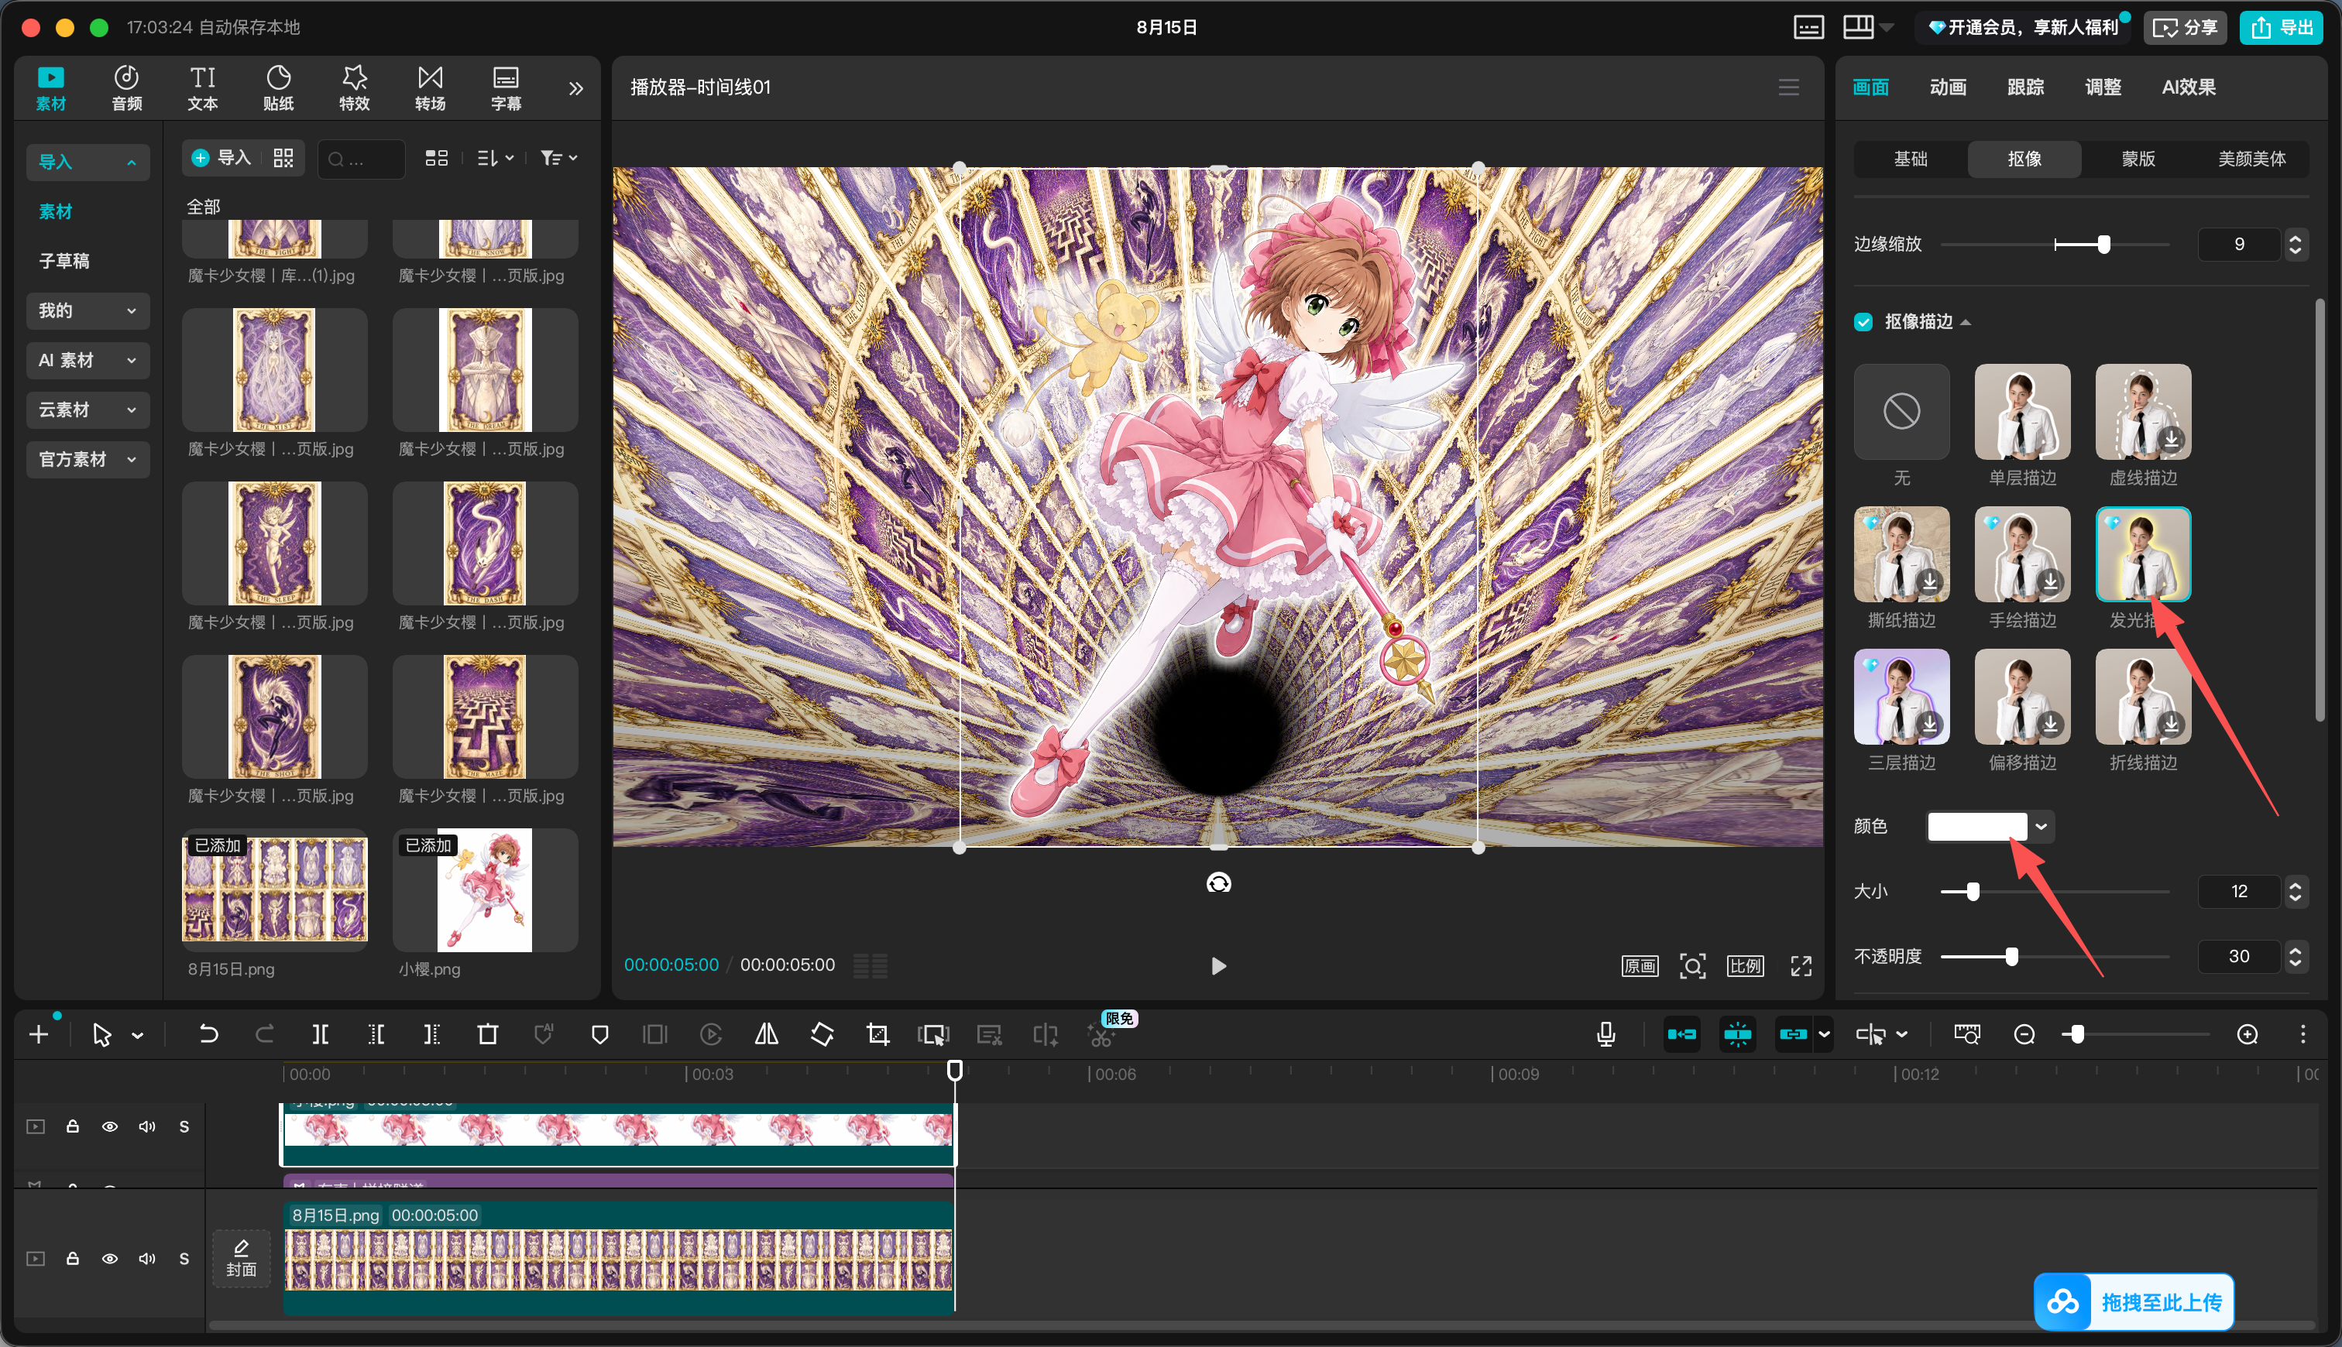Select the 基础 sub-tab
The height and width of the screenshot is (1347, 2342).
[1911, 159]
